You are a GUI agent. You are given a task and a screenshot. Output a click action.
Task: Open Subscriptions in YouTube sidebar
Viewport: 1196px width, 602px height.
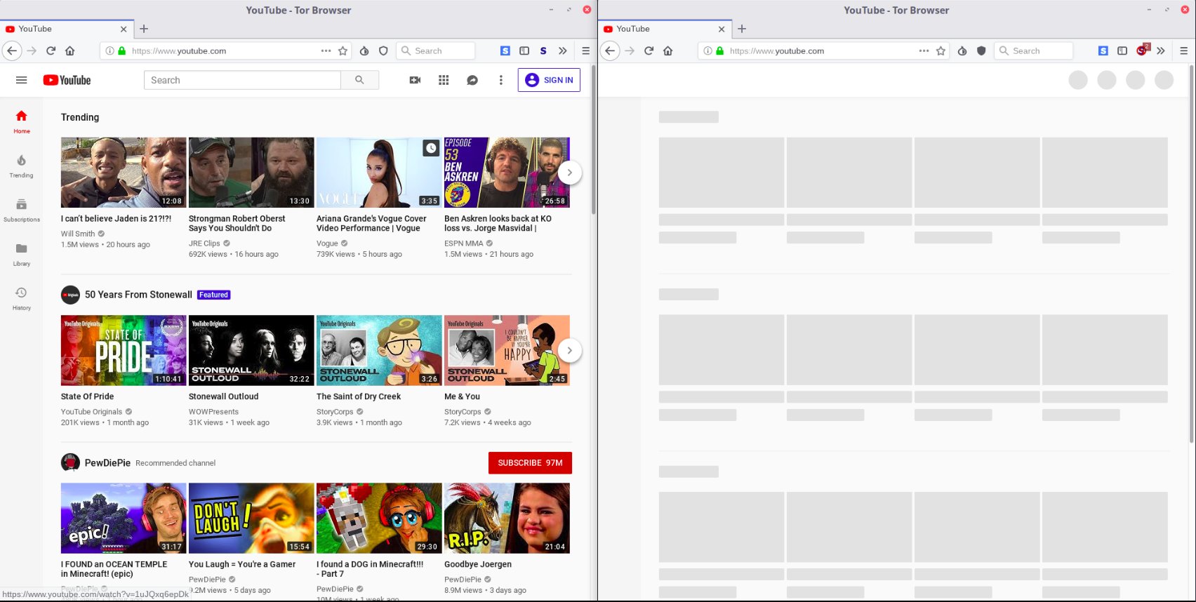coord(22,210)
